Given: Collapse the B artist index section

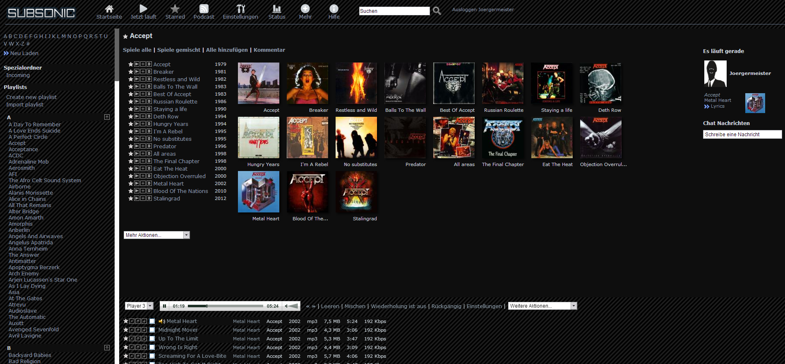Looking at the screenshot, I should click(x=107, y=348).
